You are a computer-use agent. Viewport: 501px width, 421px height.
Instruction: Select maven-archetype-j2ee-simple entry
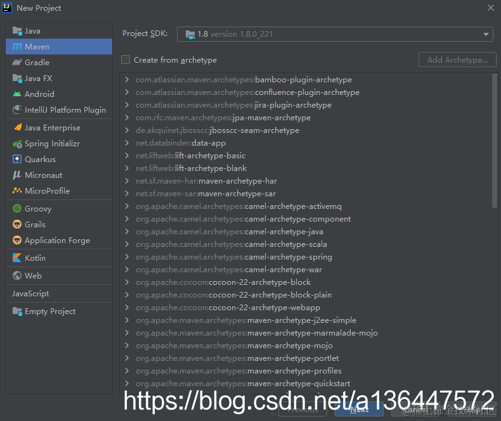click(x=246, y=320)
